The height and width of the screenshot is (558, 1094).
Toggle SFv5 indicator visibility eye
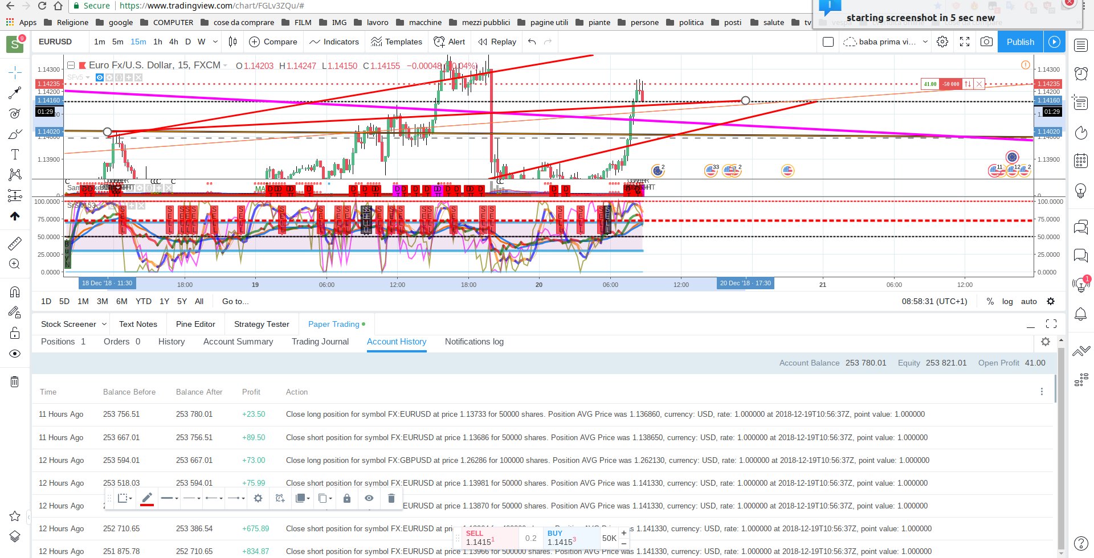click(100, 77)
